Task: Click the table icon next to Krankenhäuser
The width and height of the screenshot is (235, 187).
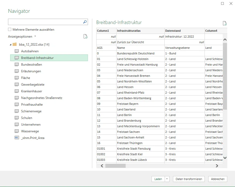Action: [17, 91]
